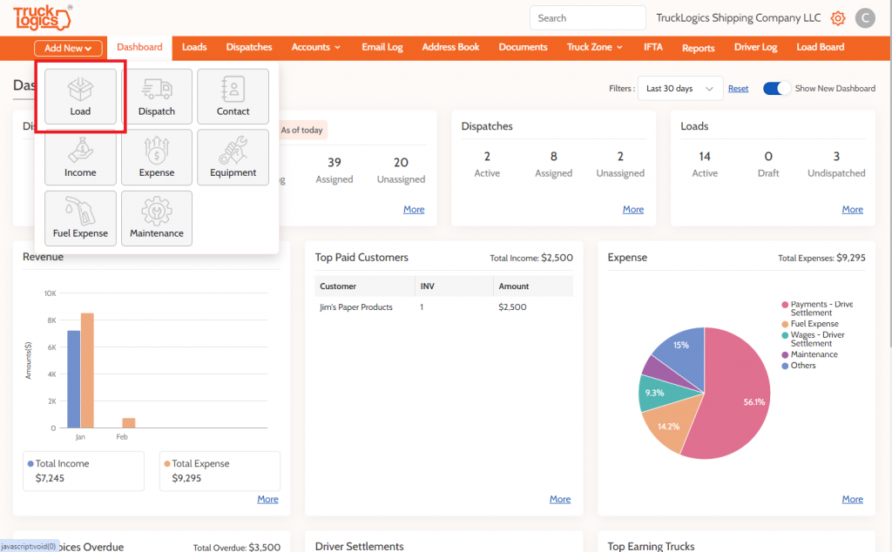This screenshot has width=892, height=552.
Task: Click the TruckLogics logo
Action: click(43, 17)
